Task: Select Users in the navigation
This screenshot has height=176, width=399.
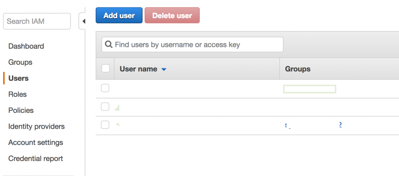Action: click(18, 78)
